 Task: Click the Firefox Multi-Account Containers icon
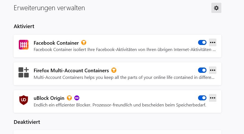23,72
